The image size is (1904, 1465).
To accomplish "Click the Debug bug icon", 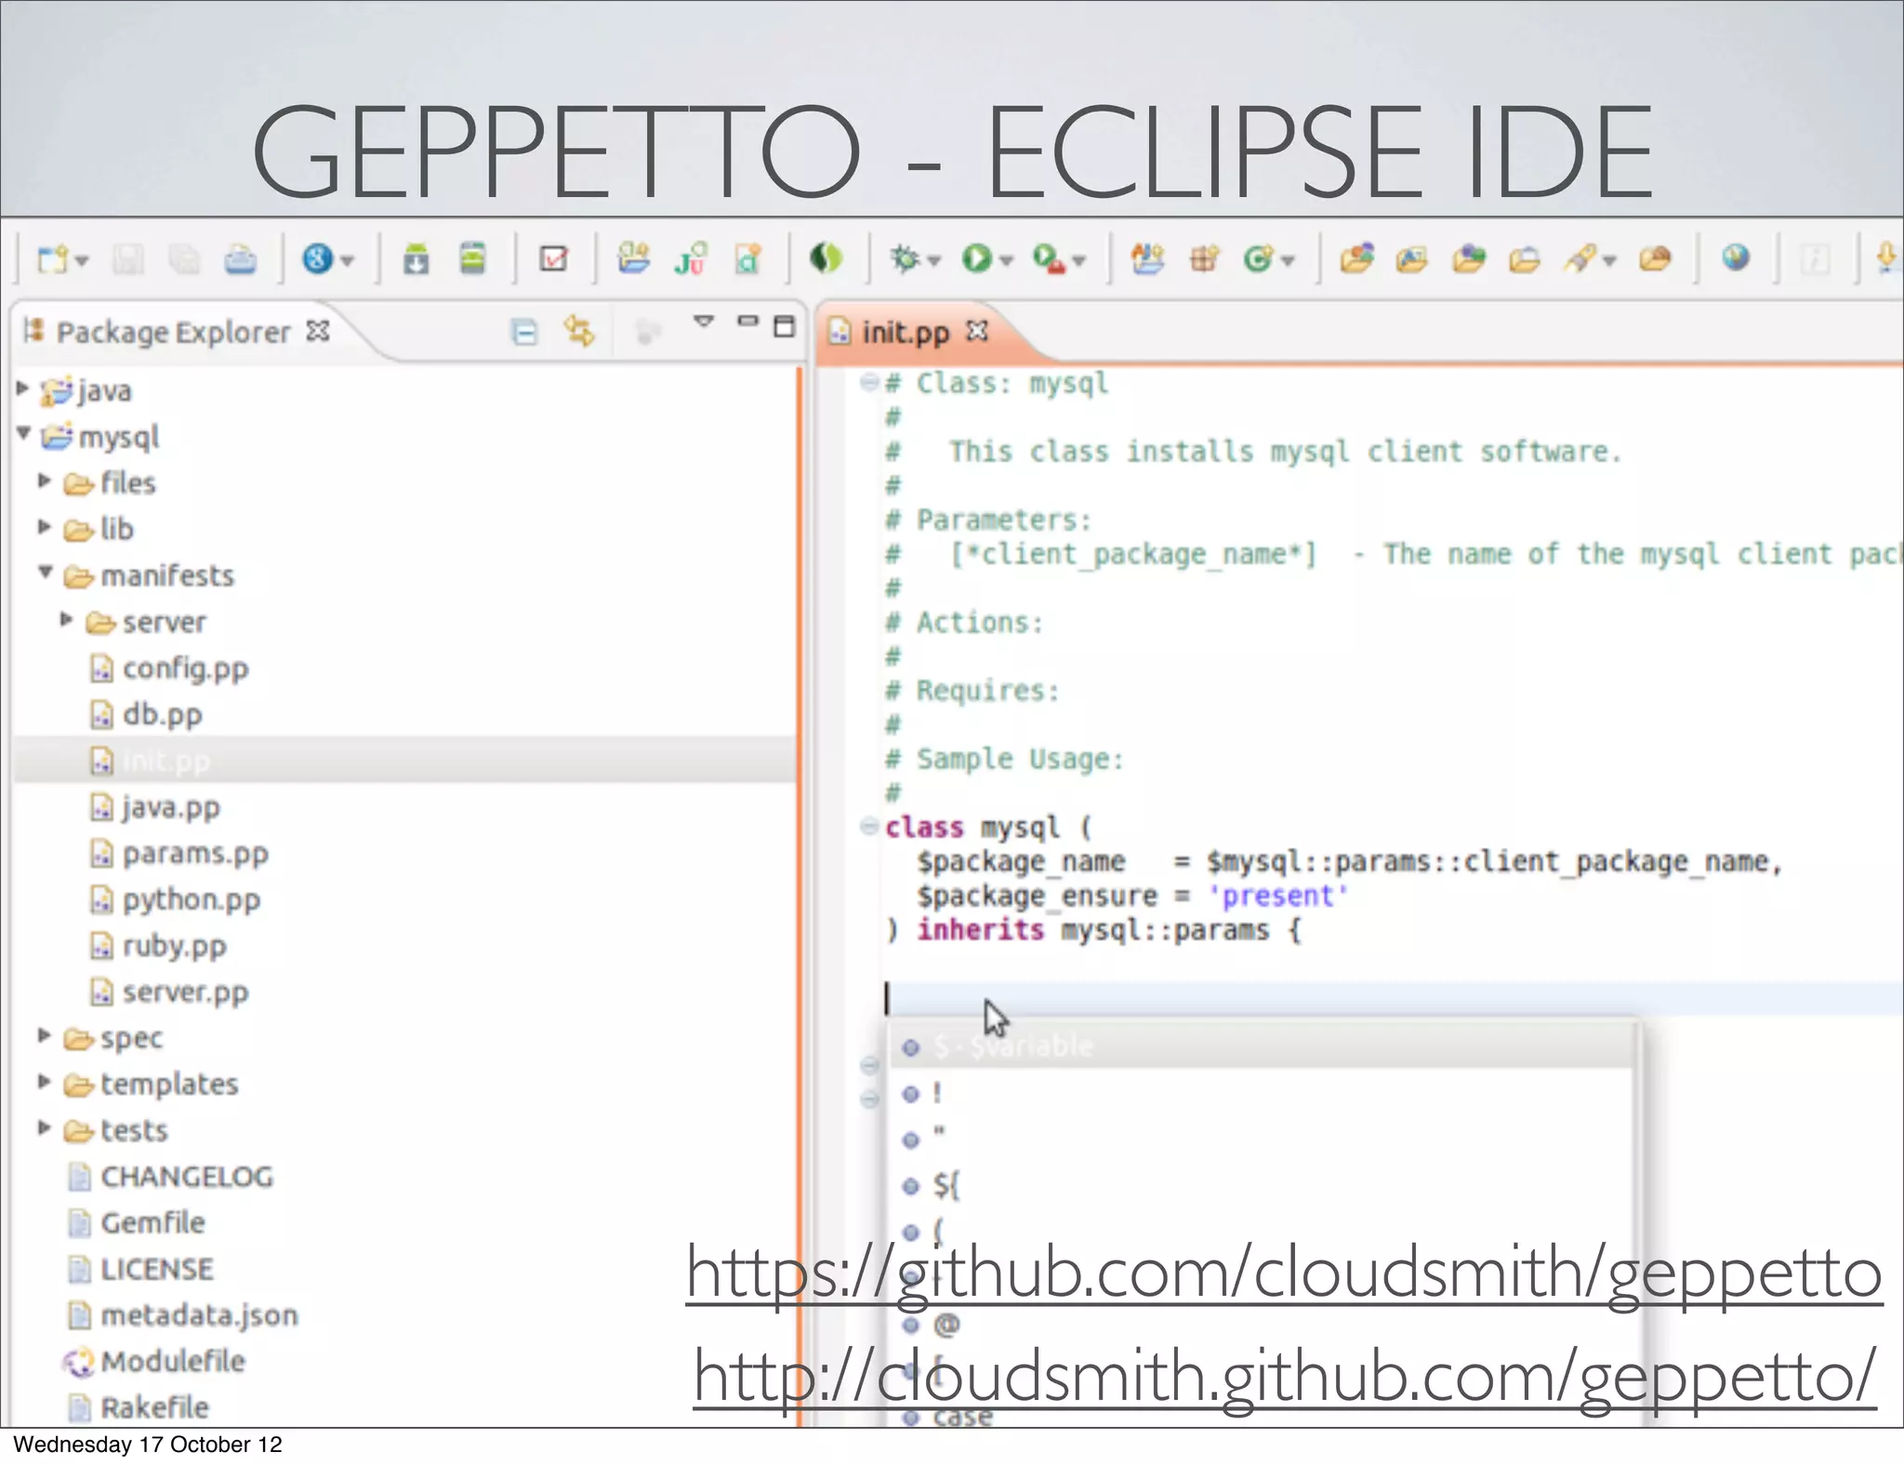I will (905, 258).
